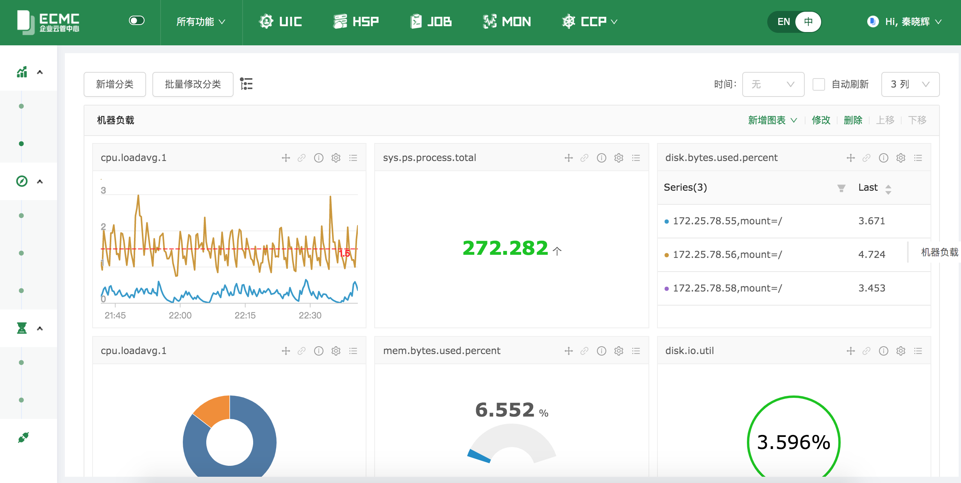This screenshot has width=961, height=483.
Task: Enable the 自动刷新 checkbox
Action: [818, 84]
